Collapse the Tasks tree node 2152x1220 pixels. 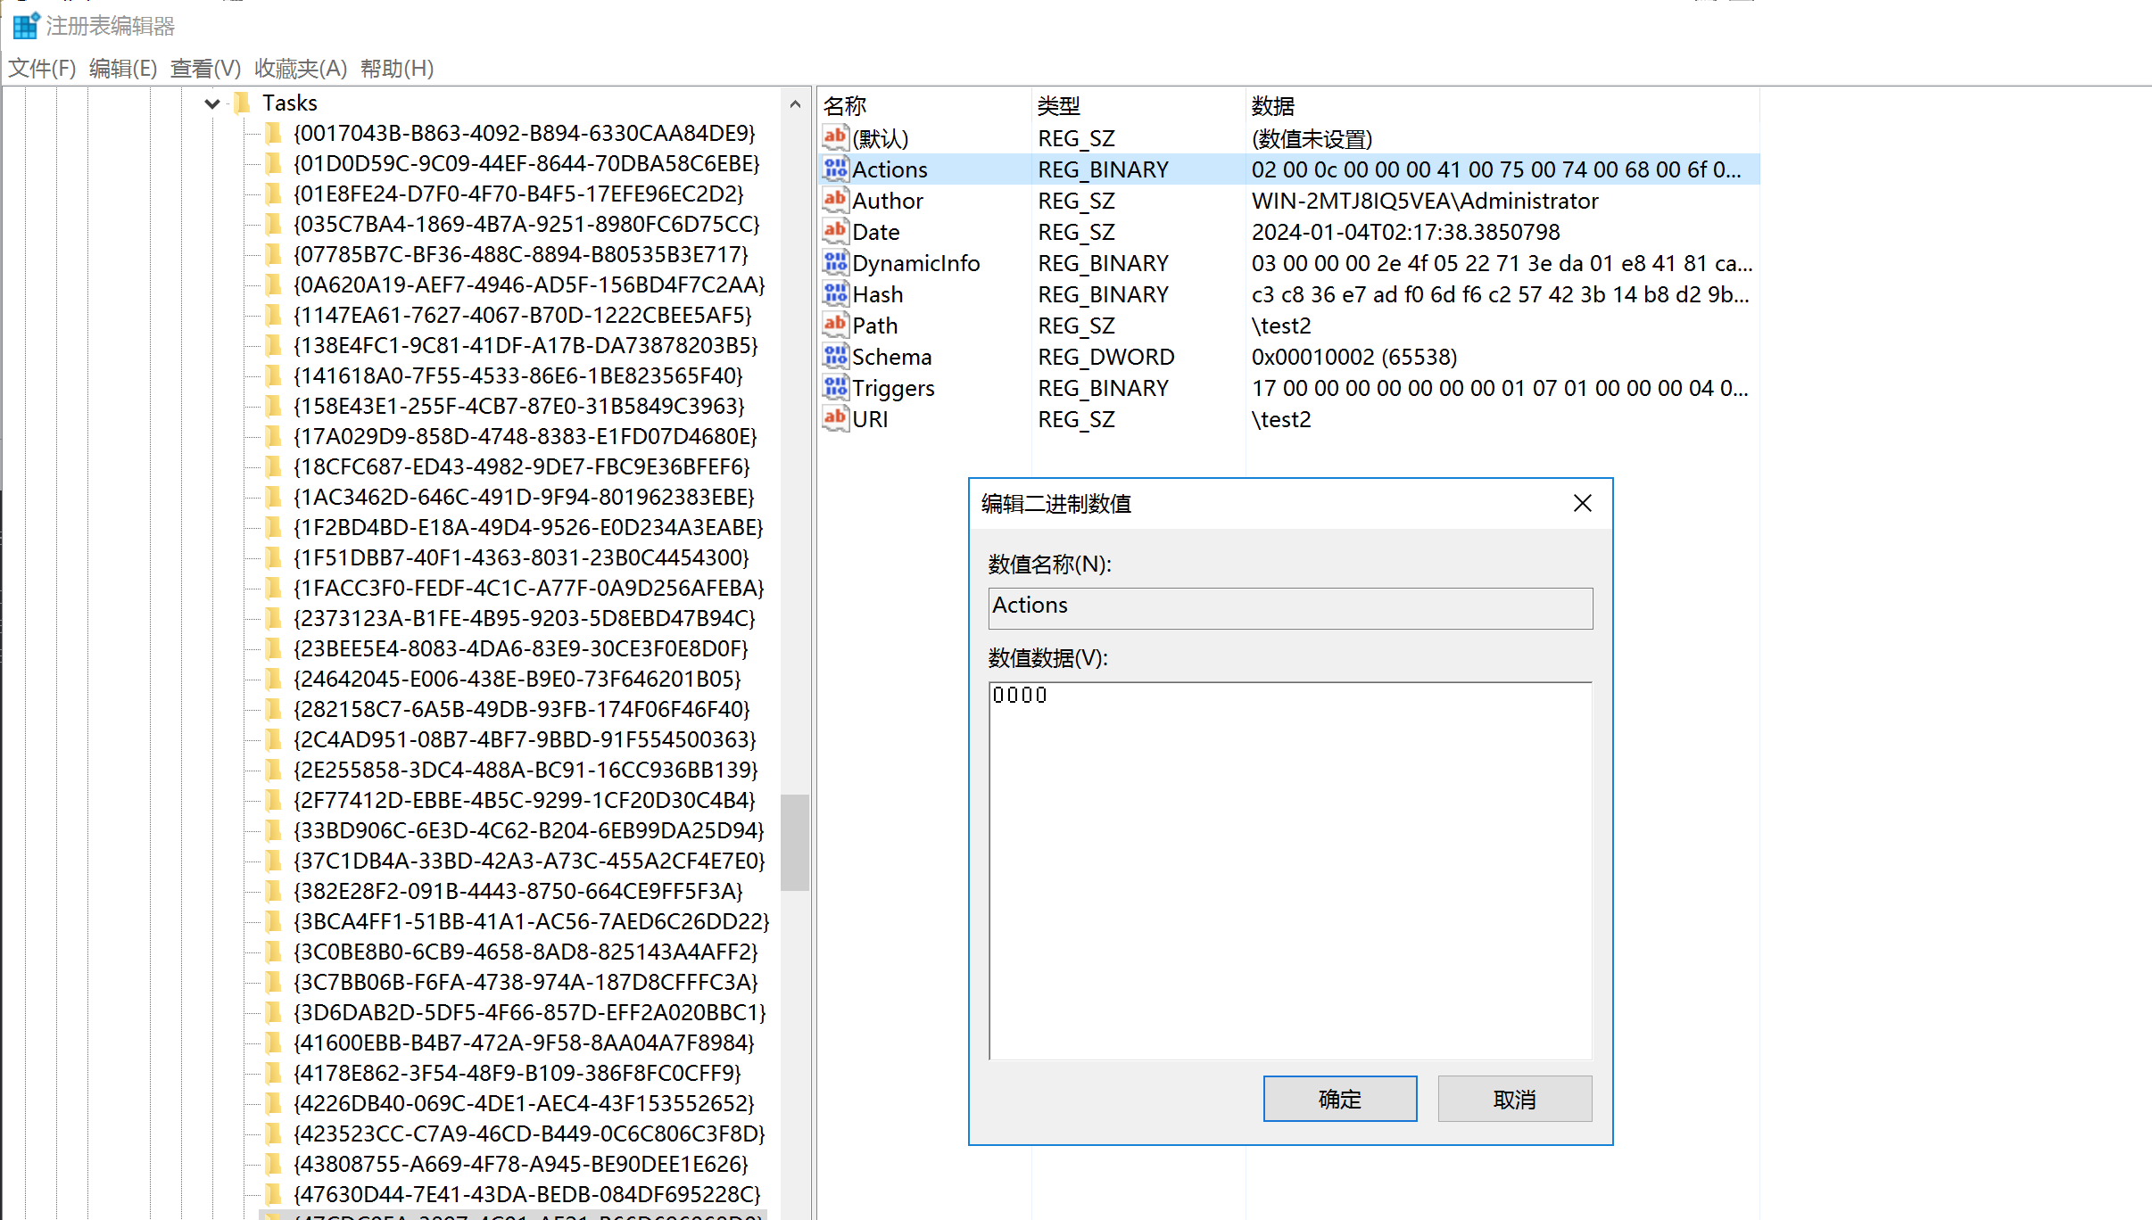(212, 103)
